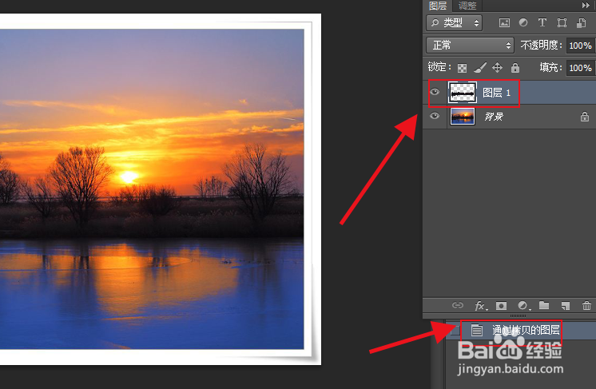
Task: Lock transparent pixels checkerboard icon
Action: [463, 68]
